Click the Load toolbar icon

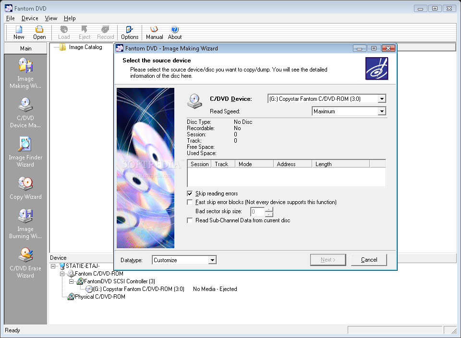tap(64, 29)
